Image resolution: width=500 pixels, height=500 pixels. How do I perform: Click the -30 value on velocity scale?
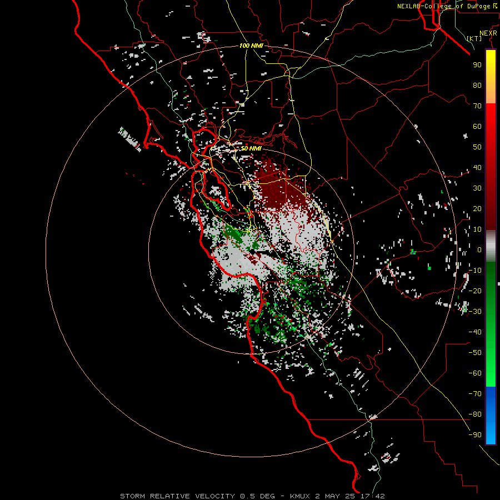tap(475, 312)
